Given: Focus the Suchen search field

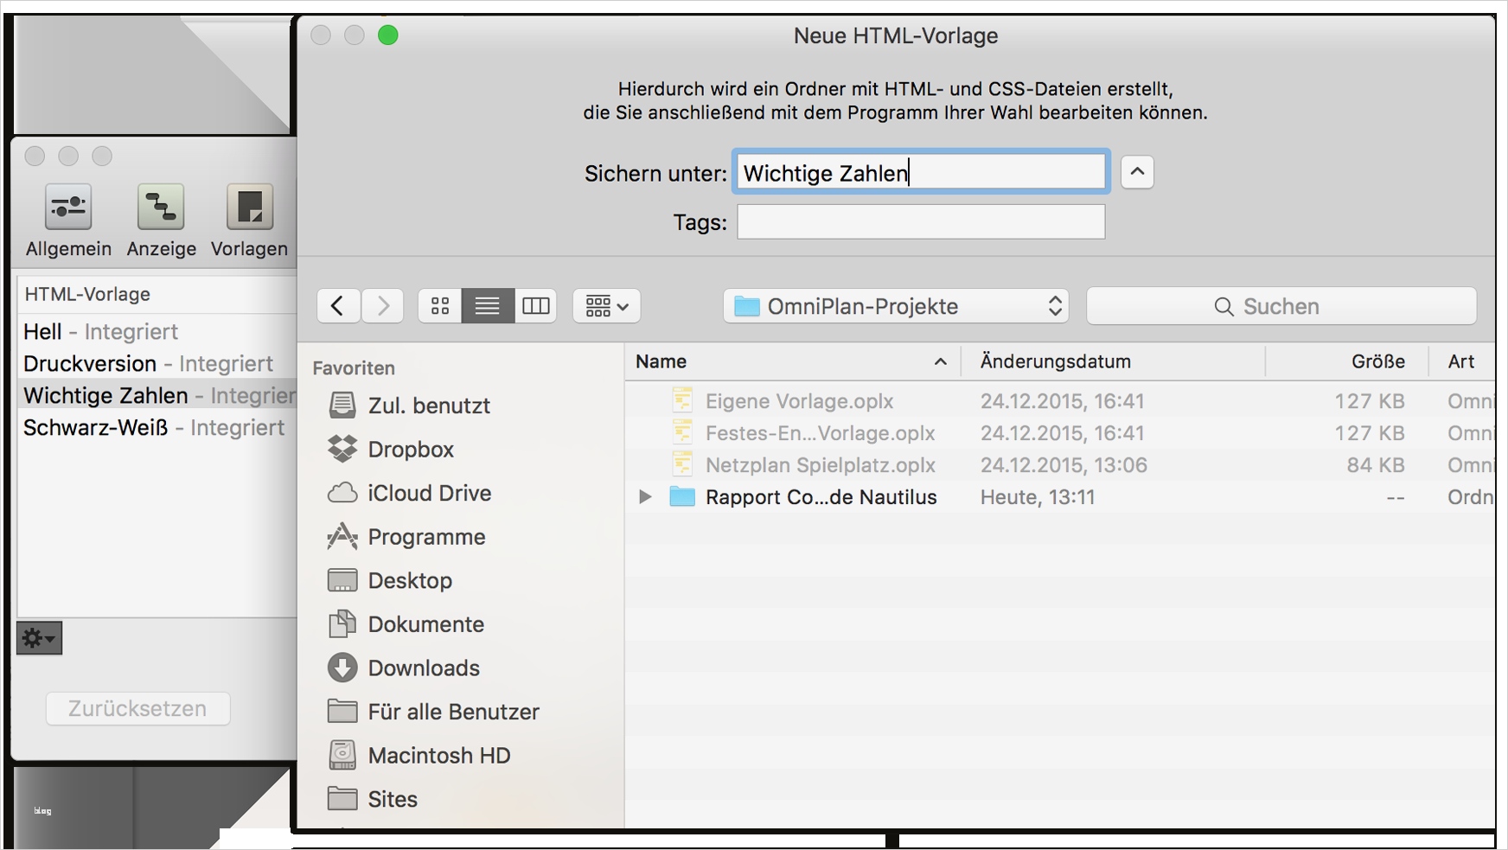Looking at the screenshot, I should [x=1281, y=306].
